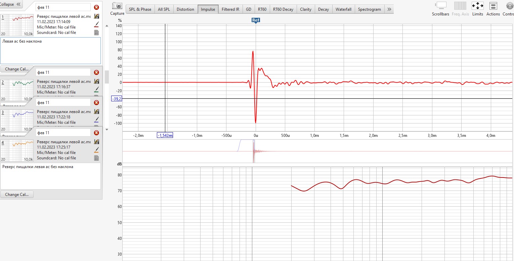This screenshot has height=261, width=514.
Task: Click timestamp '11.02.2023 17:25:17'
Action: 53,147
